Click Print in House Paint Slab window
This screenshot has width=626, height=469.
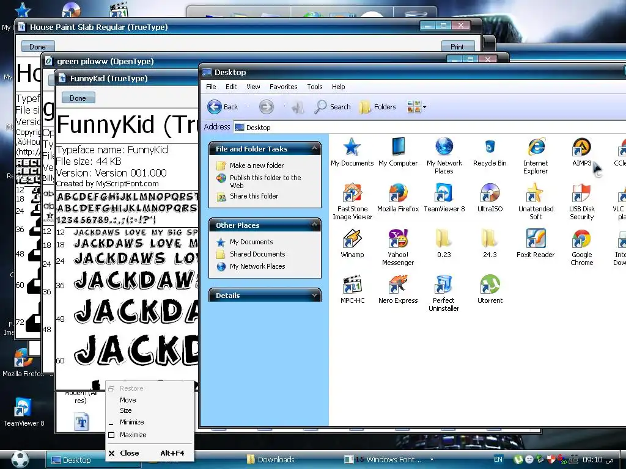coord(457,46)
